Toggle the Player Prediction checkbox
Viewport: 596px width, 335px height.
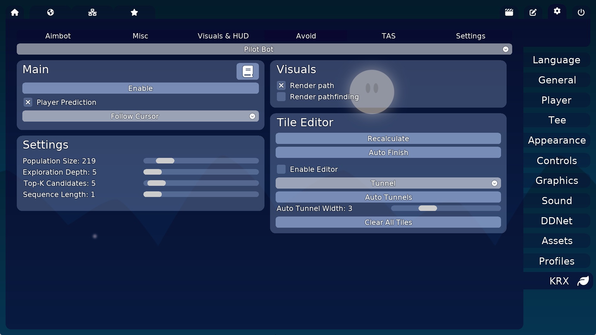coord(28,102)
